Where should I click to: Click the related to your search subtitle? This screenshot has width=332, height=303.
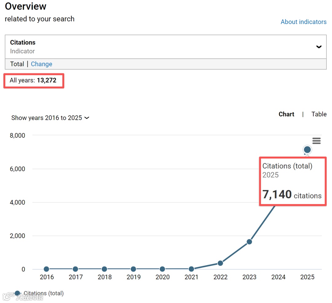[40, 19]
